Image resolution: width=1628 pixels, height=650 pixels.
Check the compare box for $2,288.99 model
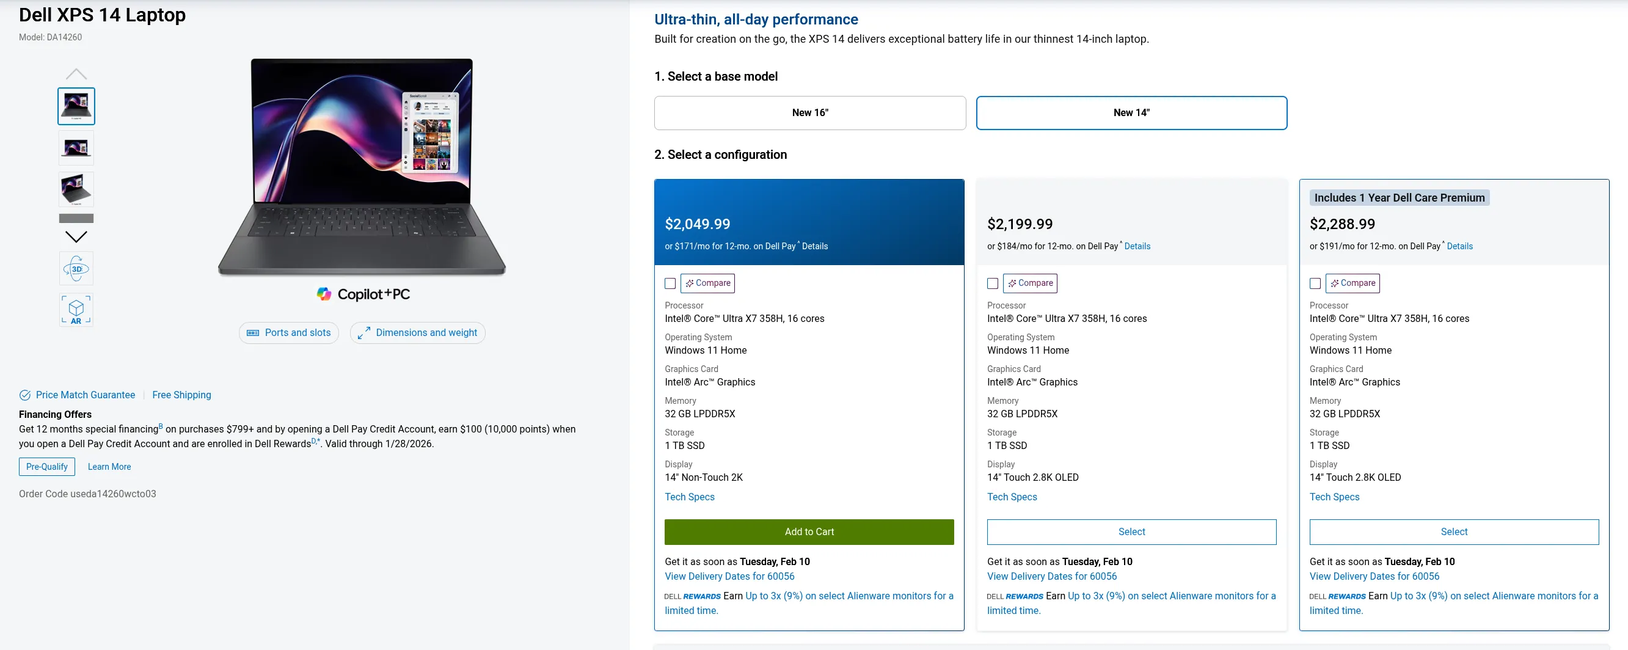(1315, 284)
